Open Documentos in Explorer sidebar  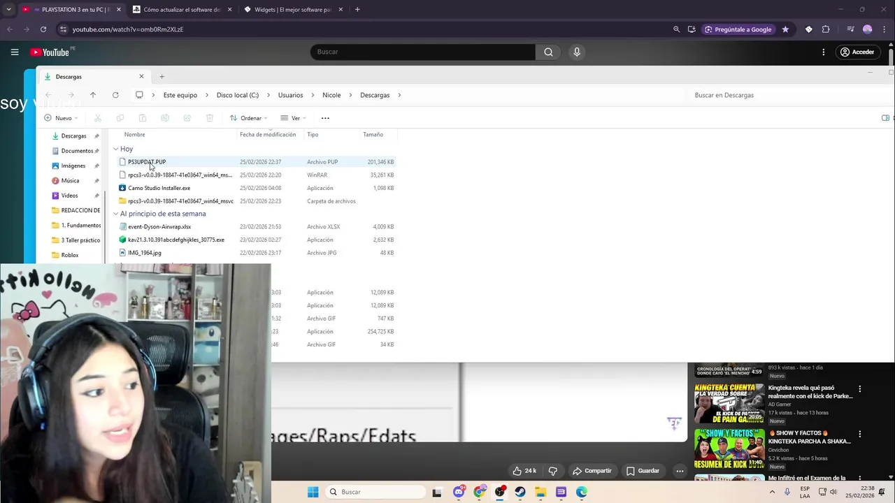pos(76,151)
